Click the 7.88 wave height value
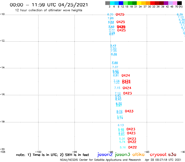185x162 pixels. pyautogui.click(x=110, y=18)
